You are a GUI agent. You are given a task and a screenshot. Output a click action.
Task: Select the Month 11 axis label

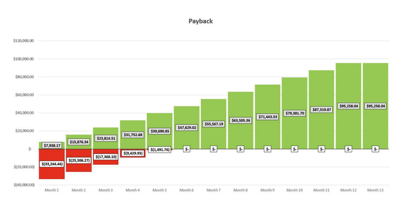pos(322,190)
